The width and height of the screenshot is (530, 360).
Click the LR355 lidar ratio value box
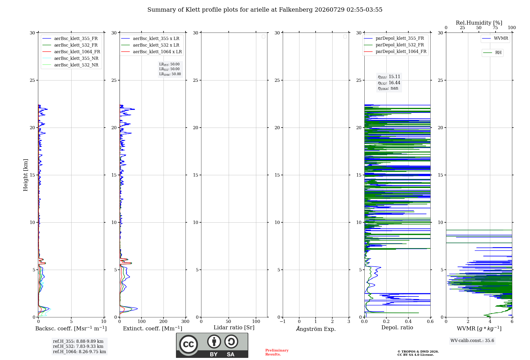click(170, 69)
